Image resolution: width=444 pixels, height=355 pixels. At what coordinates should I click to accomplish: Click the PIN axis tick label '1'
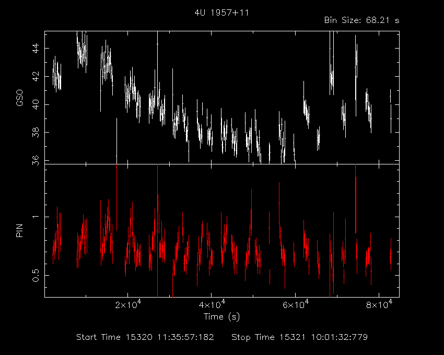coord(36,217)
